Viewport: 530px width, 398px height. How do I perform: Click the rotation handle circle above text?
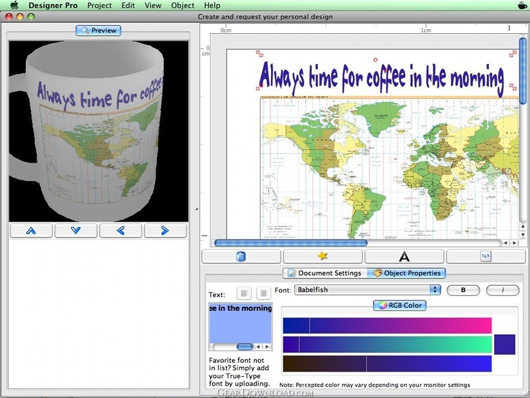tap(375, 60)
